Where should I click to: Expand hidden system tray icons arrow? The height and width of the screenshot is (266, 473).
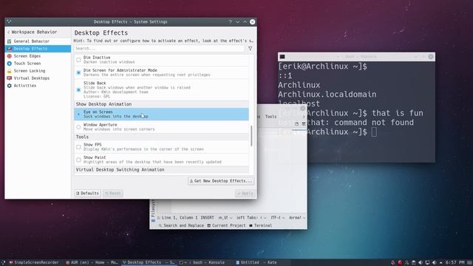441,263
